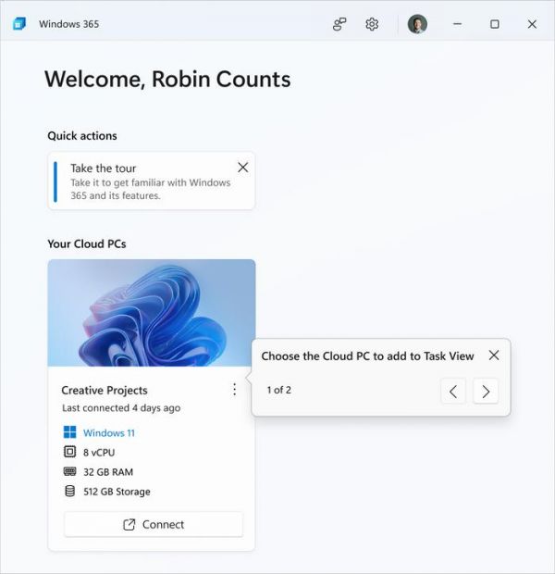Close the Task View tip popup
The image size is (555, 574).
[x=493, y=356]
